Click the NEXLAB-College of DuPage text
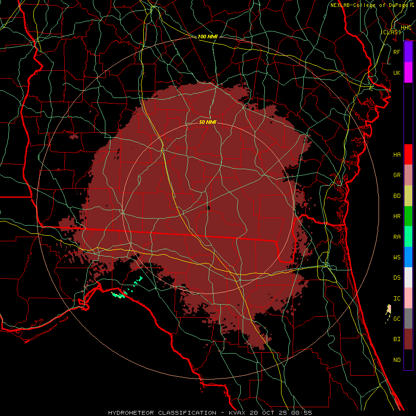 (x=369, y=5)
